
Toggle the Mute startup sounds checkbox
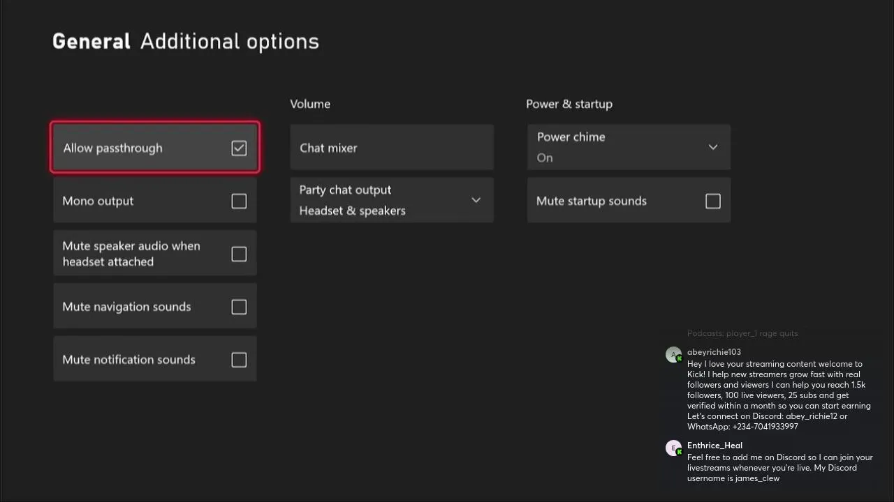click(712, 201)
